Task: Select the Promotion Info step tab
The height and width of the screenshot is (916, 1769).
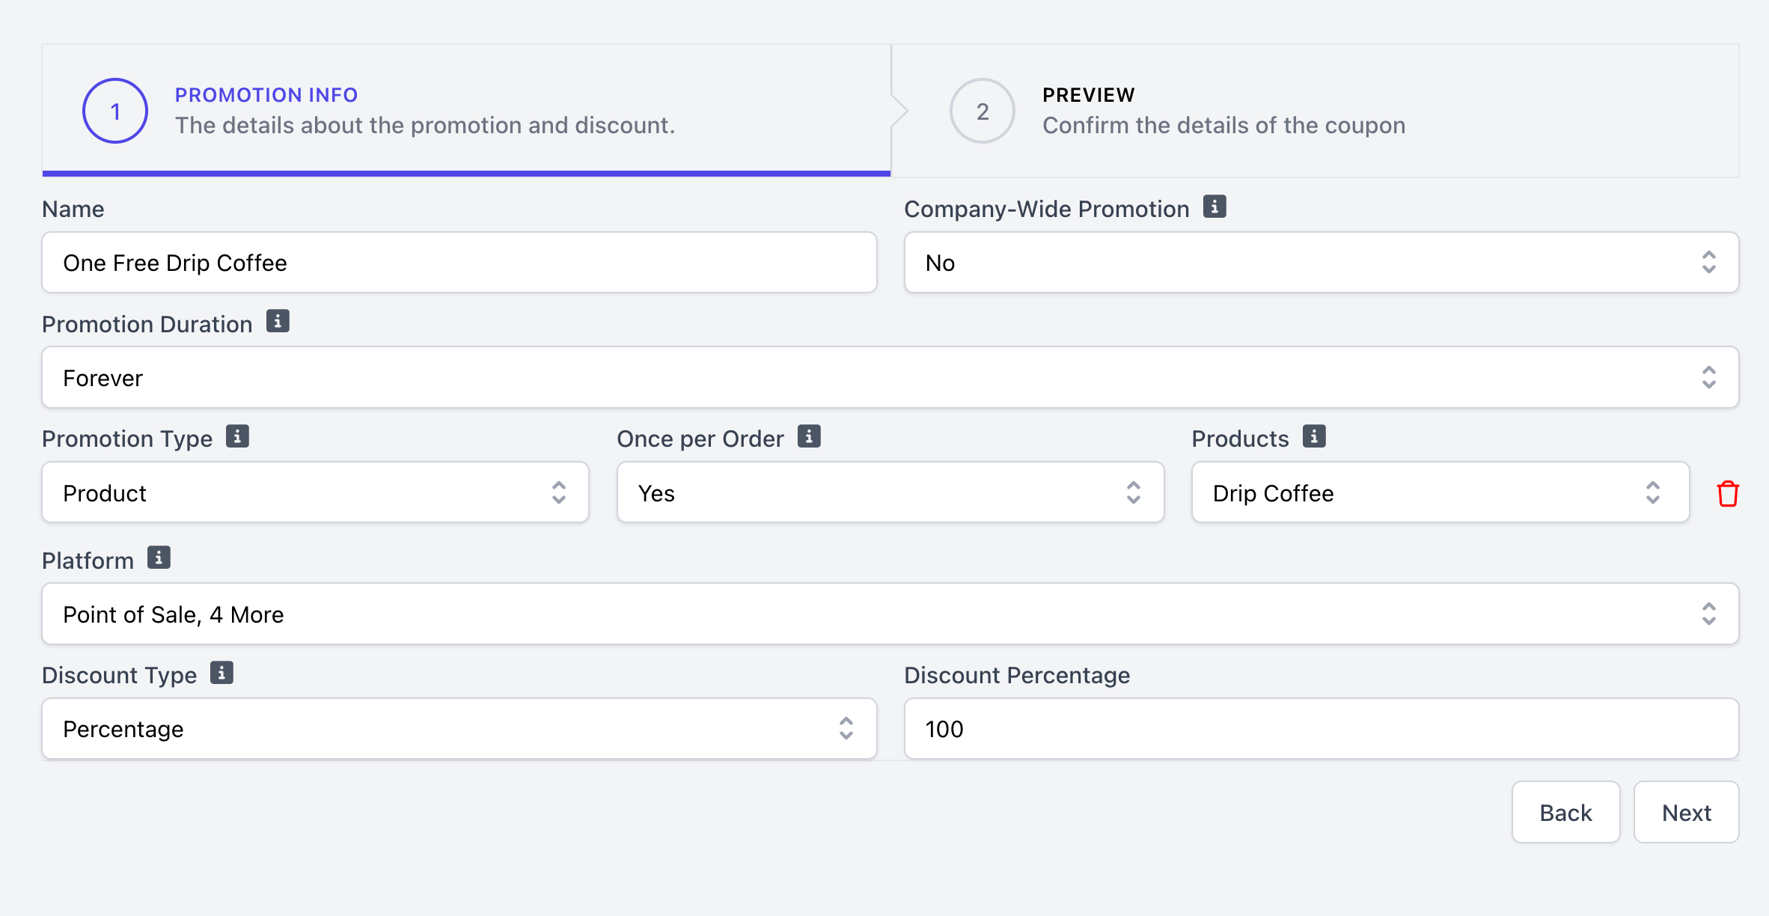Action: pos(466,111)
